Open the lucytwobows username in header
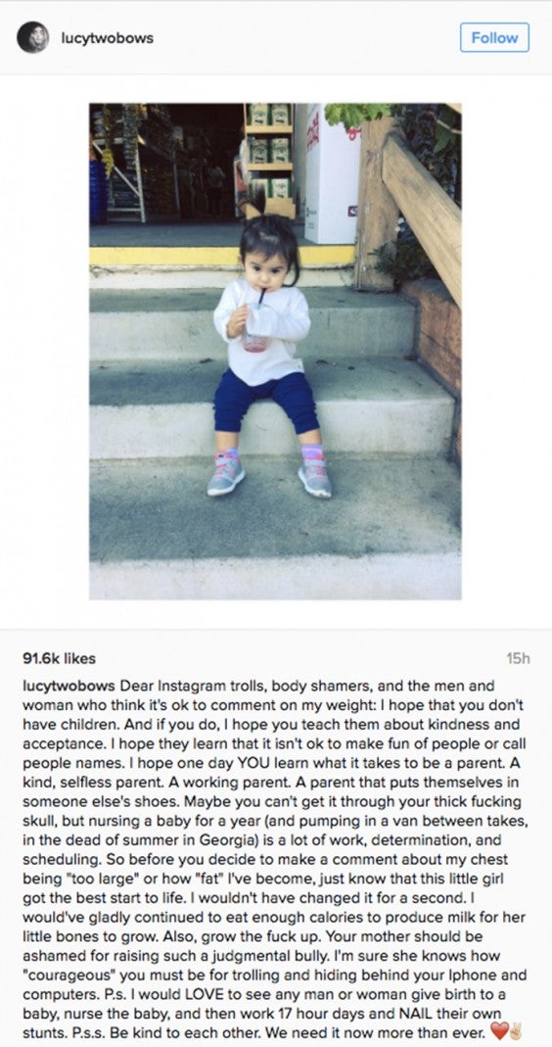Viewport: 552px width, 1047px height. point(108,38)
